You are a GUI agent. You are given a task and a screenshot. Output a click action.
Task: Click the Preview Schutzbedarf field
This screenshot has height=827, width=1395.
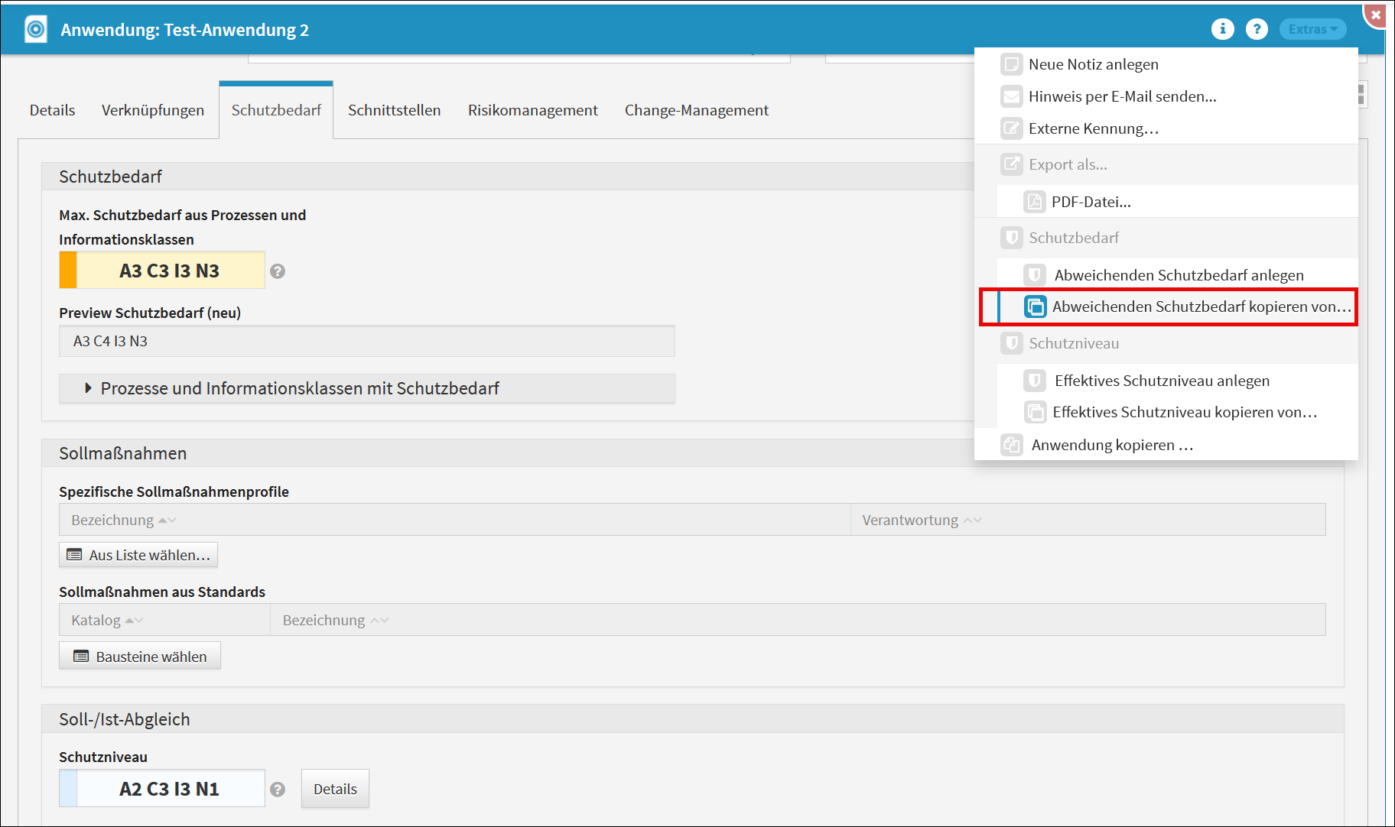[366, 342]
